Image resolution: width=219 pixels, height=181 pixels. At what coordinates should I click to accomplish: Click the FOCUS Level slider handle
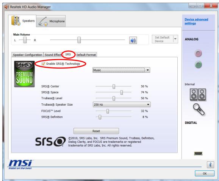click(108, 111)
